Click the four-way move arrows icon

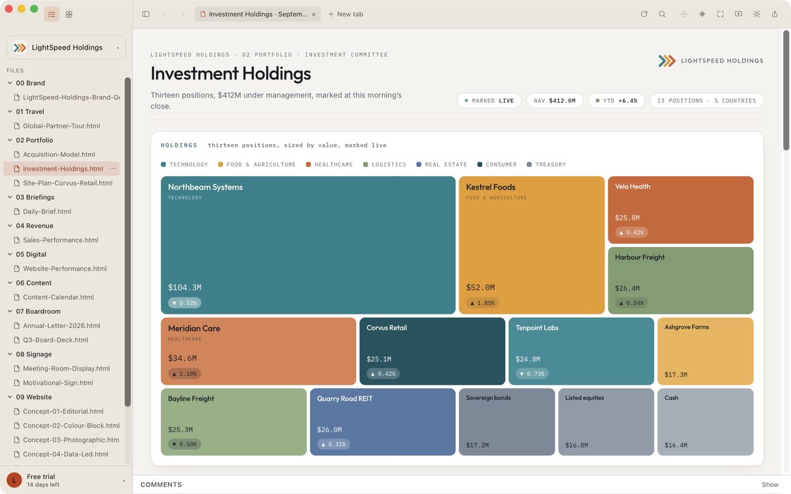click(684, 14)
